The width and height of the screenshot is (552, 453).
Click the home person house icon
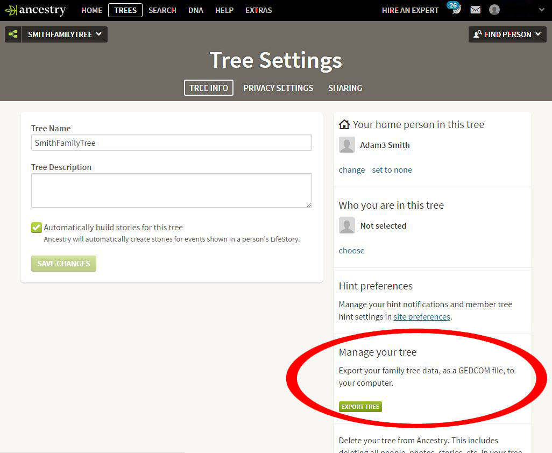pos(344,124)
